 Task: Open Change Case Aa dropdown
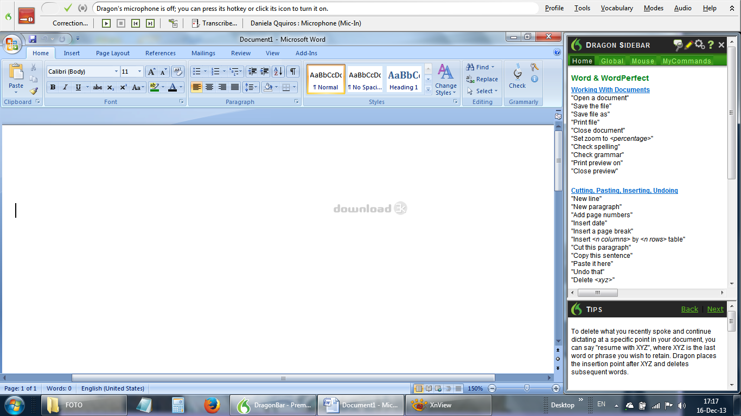click(x=138, y=87)
